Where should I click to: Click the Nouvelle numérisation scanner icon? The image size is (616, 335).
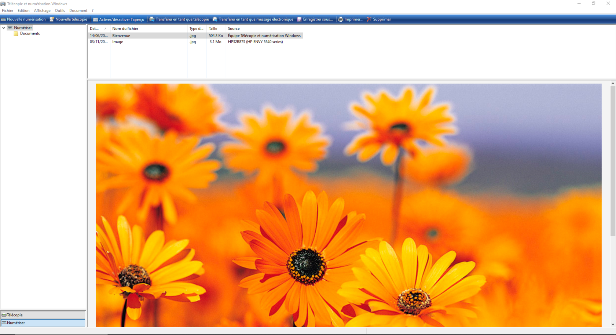[x=3, y=19]
